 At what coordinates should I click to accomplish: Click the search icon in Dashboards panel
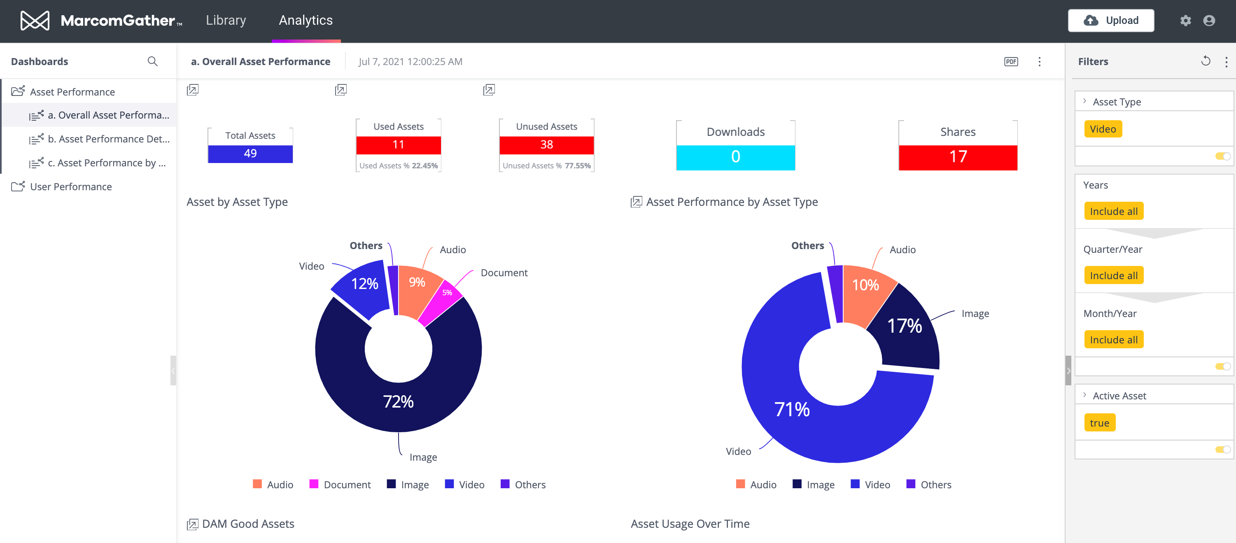tap(153, 61)
